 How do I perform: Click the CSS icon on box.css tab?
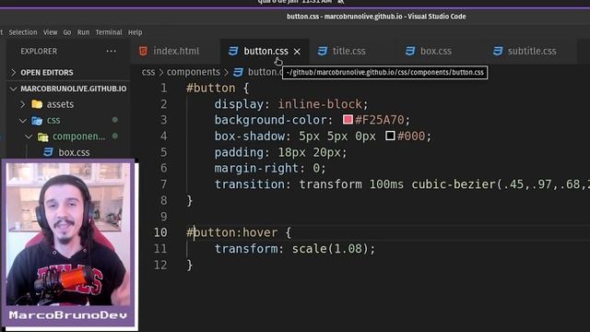pos(410,51)
